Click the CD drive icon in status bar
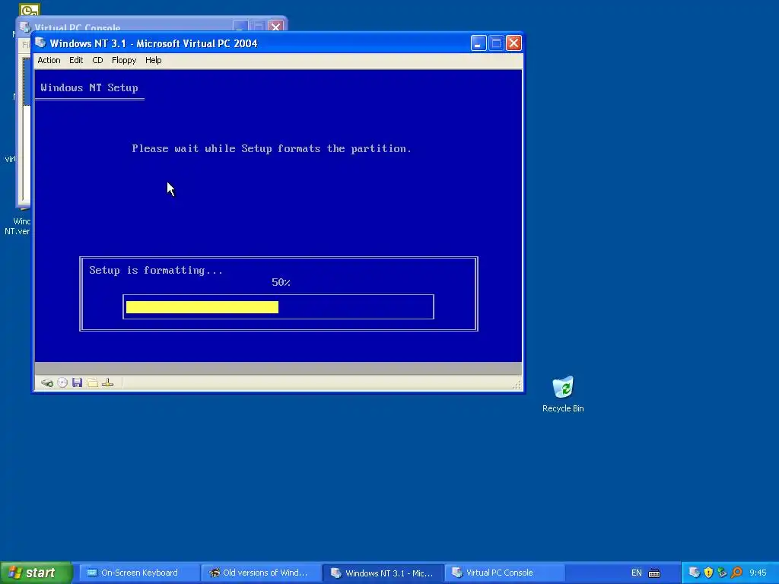Viewport: 779px width, 584px height. pos(62,382)
